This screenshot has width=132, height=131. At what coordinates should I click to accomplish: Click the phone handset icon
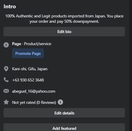(6, 80)
